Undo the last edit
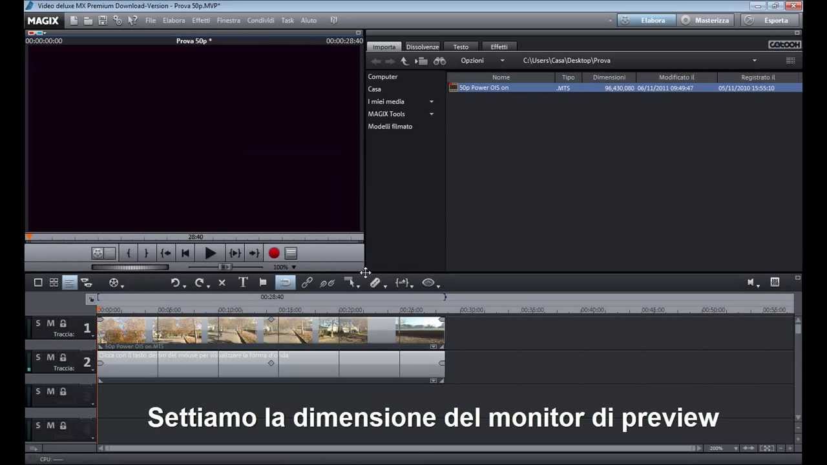This screenshot has width=827, height=465. pos(175,283)
